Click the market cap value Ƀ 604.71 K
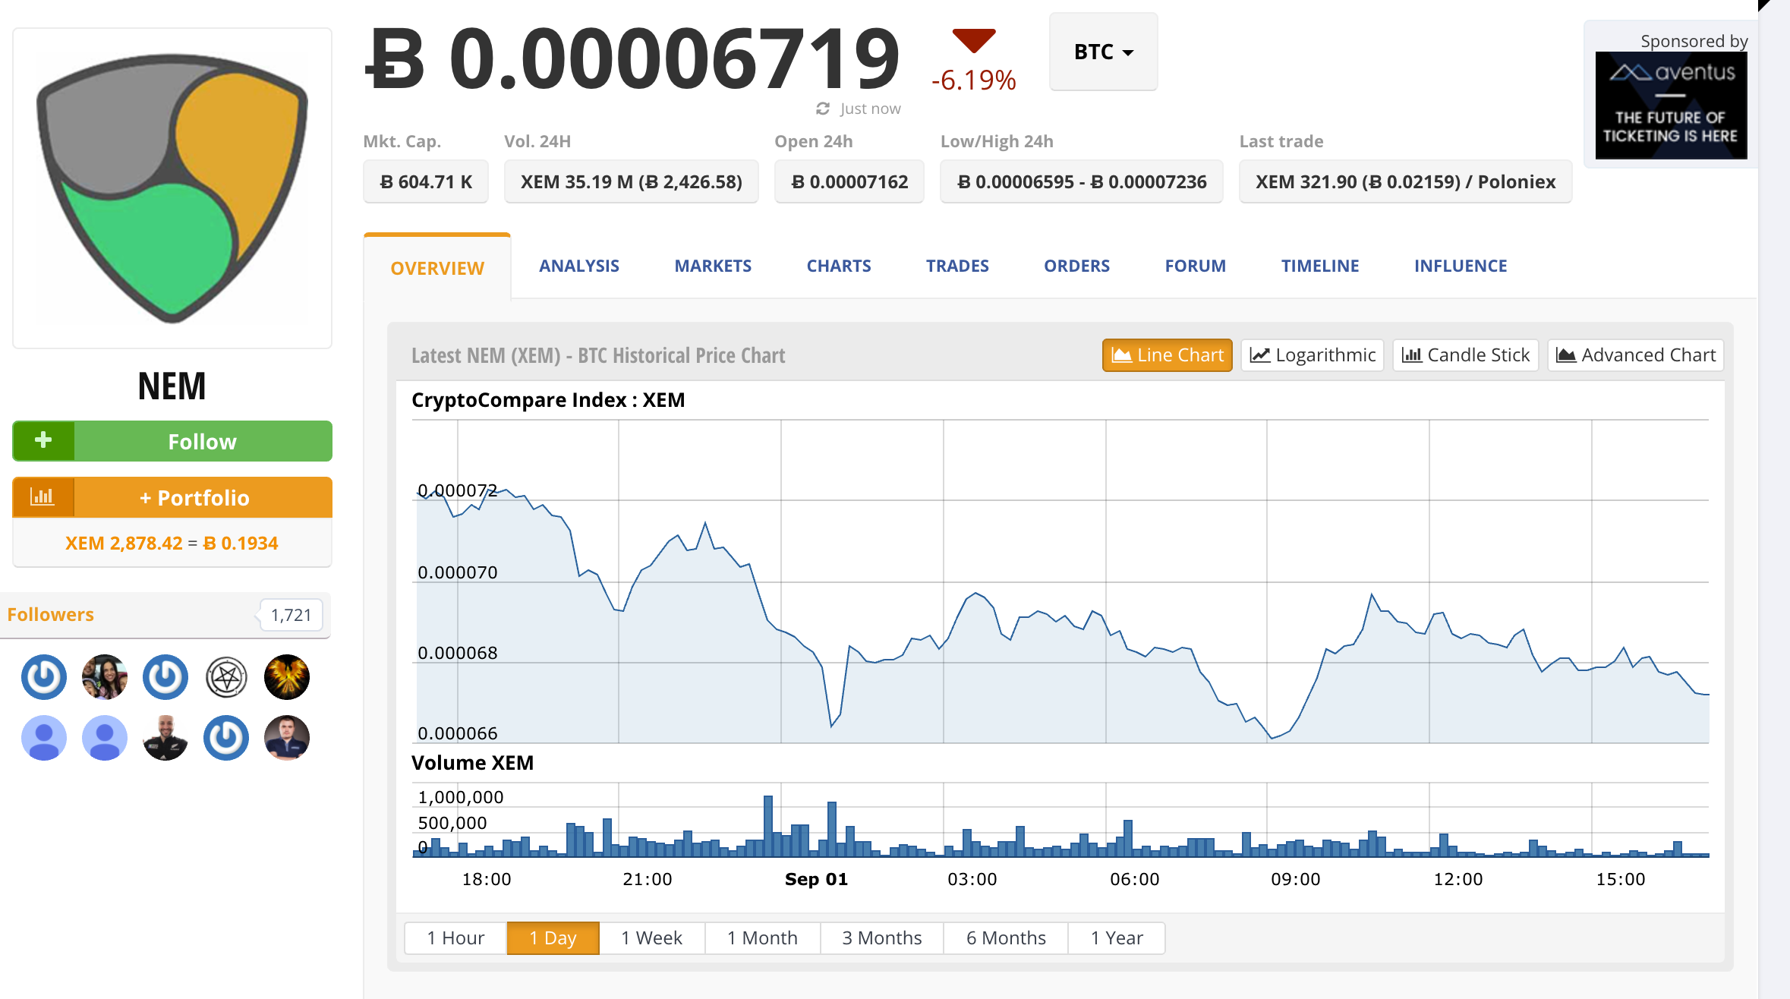The height and width of the screenshot is (999, 1790). click(426, 182)
